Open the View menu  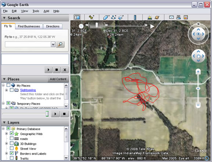point(25,11)
